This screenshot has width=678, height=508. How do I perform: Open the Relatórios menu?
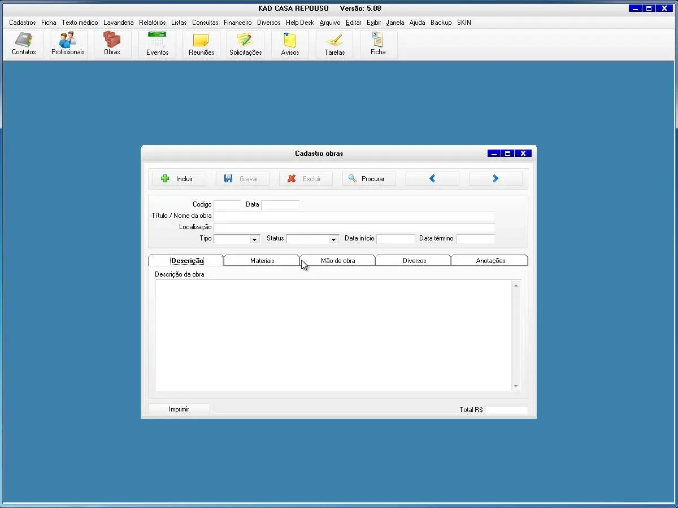click(x=153, y=23)
